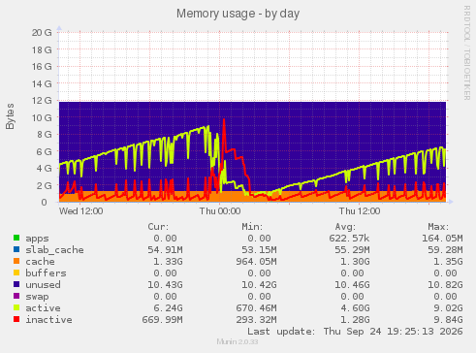The height and width of the screenshot is (353, 476).
Task: Click the 'Thu 00:00' x-axis label
Action: pos(220,211)
